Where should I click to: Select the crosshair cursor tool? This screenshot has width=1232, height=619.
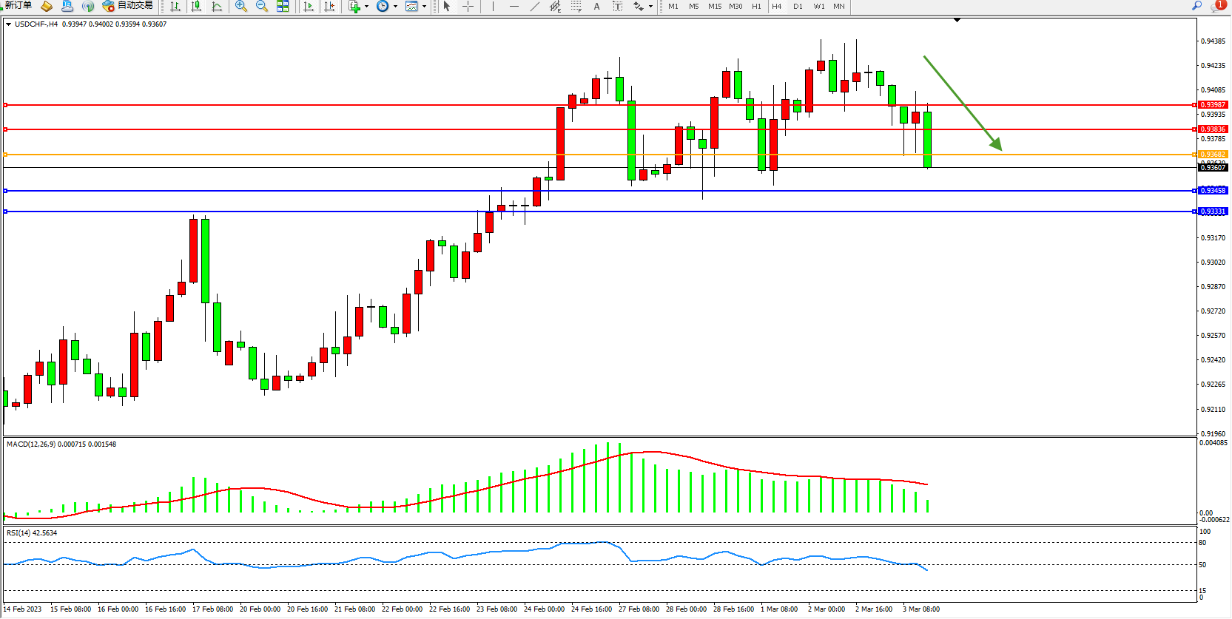coord(468,6)
